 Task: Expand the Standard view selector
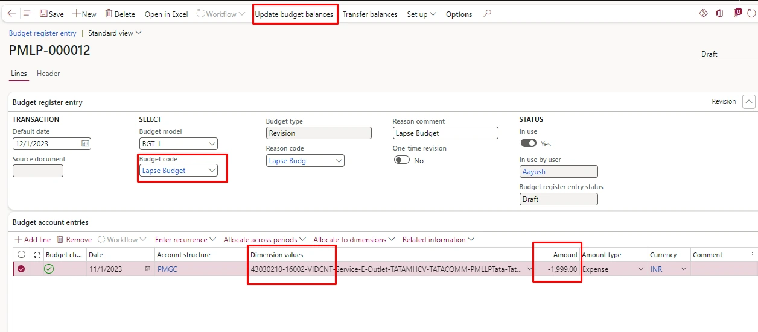[x=115, y=33]
